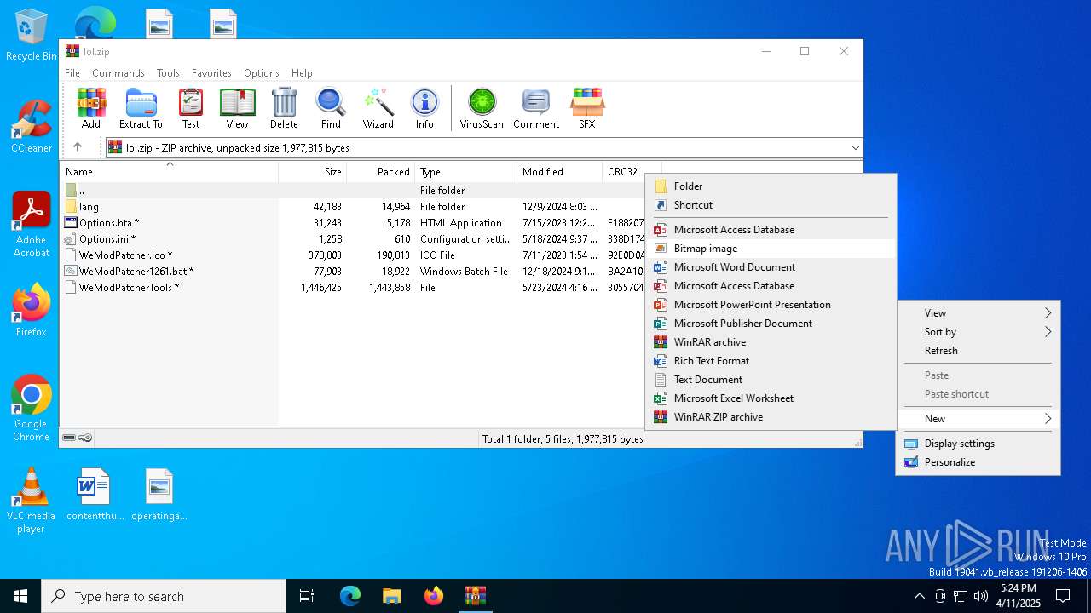
Task: Open VLC media player desktop shortcut
Action: (32, 501)
